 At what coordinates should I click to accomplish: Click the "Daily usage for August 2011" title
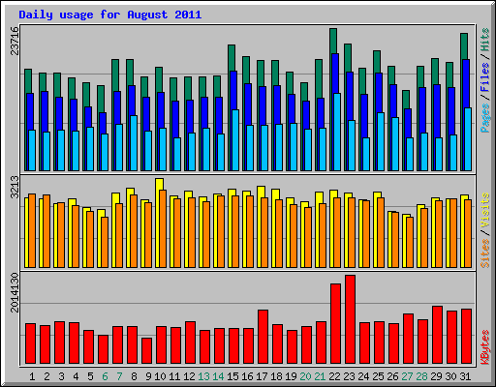(x=110, y=15)
